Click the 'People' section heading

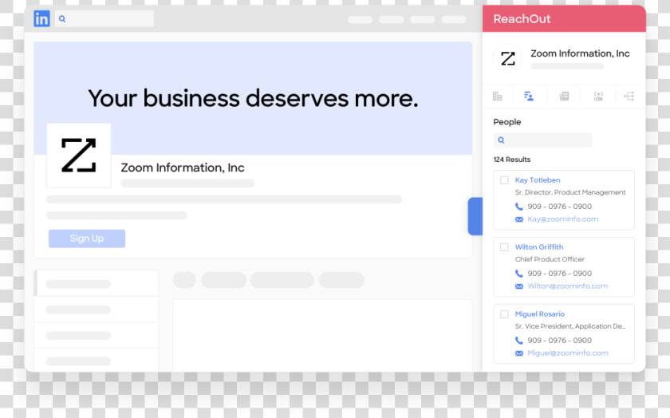coord(507,122)
